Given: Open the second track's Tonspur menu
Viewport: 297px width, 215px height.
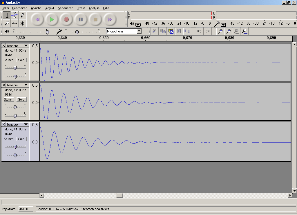Looking at the screenshot, I should (17, 85).
